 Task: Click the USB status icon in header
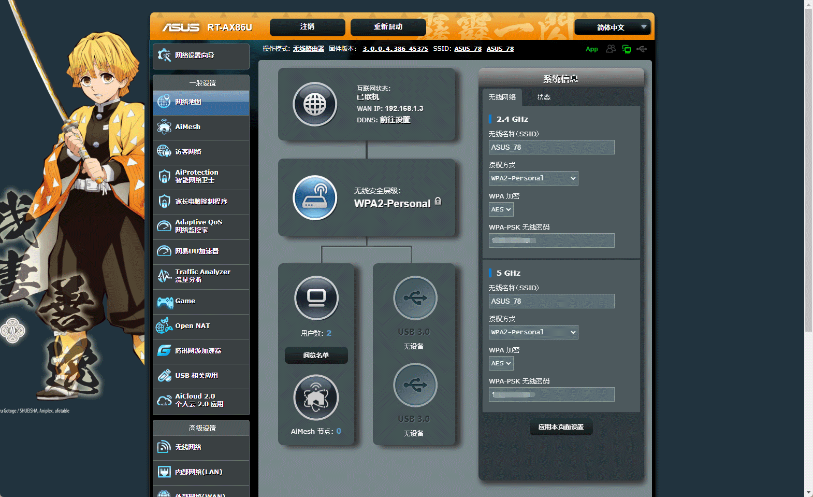pyautogui.click(x=642, y=49)
